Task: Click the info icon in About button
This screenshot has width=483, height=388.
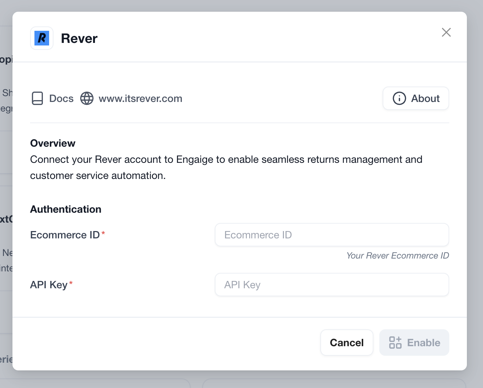Action: click(399, 98)
